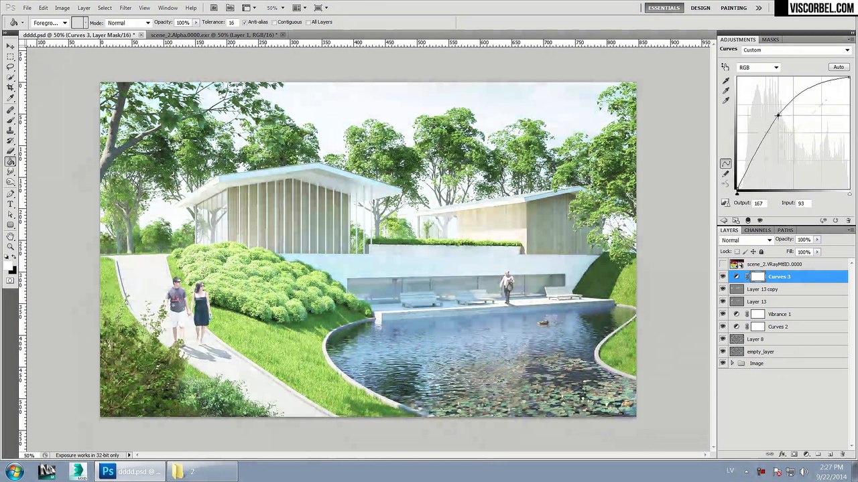Select the Crop tool

click(11, 88)
